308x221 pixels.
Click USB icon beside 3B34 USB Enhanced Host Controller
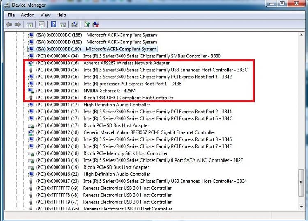[31, 181]
